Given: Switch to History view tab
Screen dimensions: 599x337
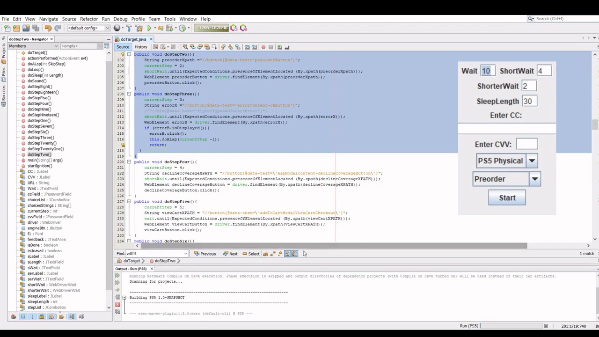Looking at the screenshot, I should click(x=141, y=47).
